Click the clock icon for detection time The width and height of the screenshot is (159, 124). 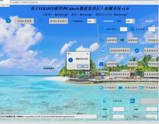(101, 29)
